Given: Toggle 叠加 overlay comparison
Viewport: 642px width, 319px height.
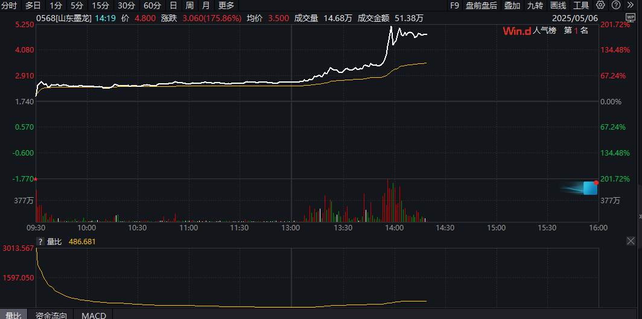Looking at the screenshot, I should [x=512, y=5].
